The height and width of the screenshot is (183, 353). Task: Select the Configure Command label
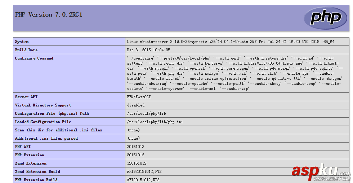click(34, 58)
